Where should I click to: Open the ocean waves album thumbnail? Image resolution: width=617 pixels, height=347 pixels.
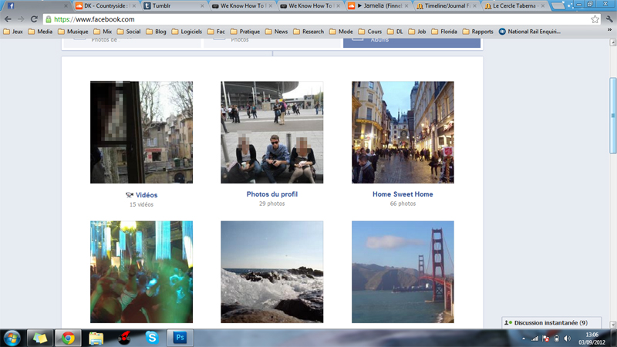tap(272, 272)
